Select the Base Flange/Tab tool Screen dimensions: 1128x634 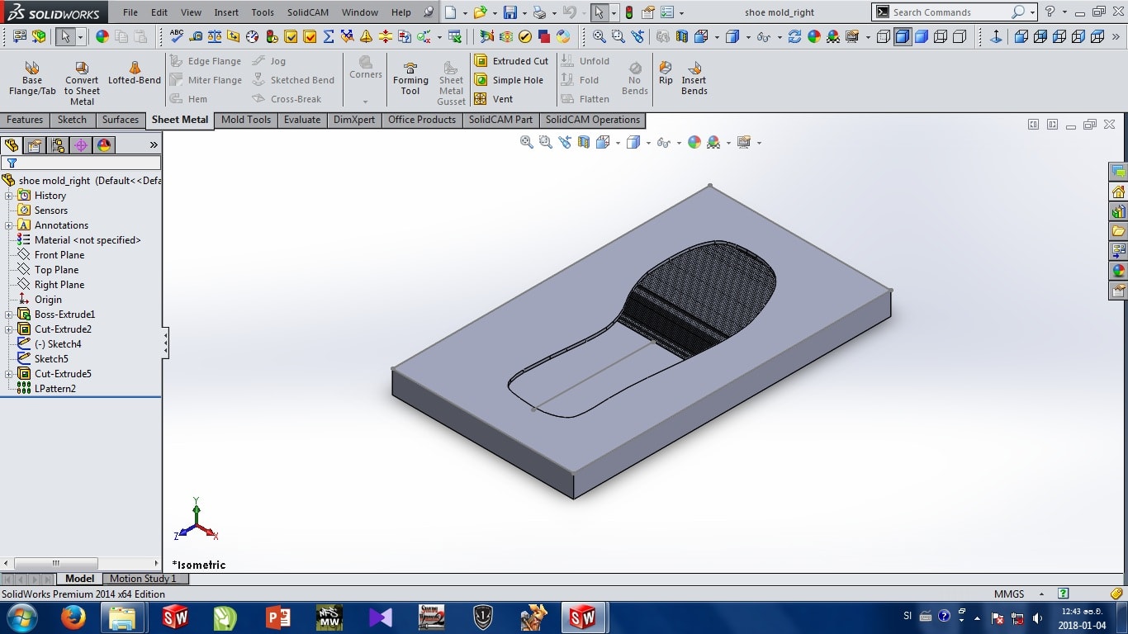coord(32,78)
